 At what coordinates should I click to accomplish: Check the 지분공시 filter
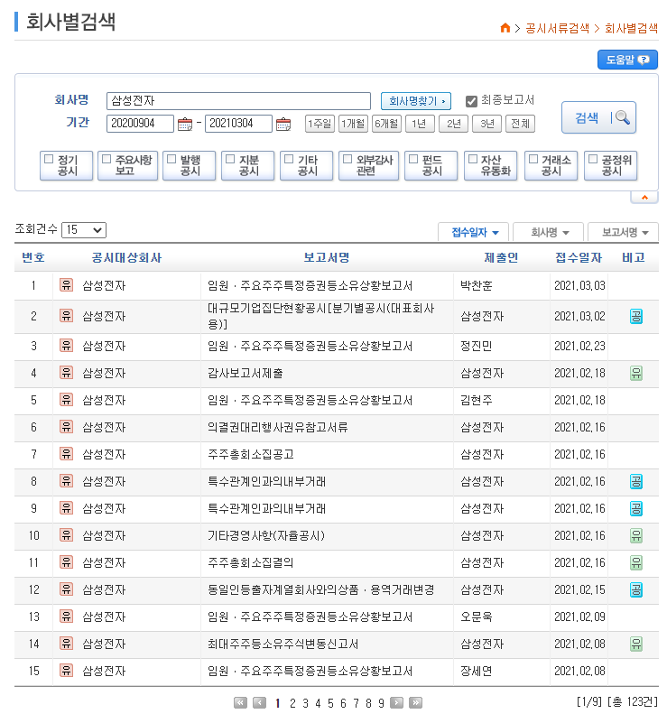pyautogui.click(x=230, y=159)
